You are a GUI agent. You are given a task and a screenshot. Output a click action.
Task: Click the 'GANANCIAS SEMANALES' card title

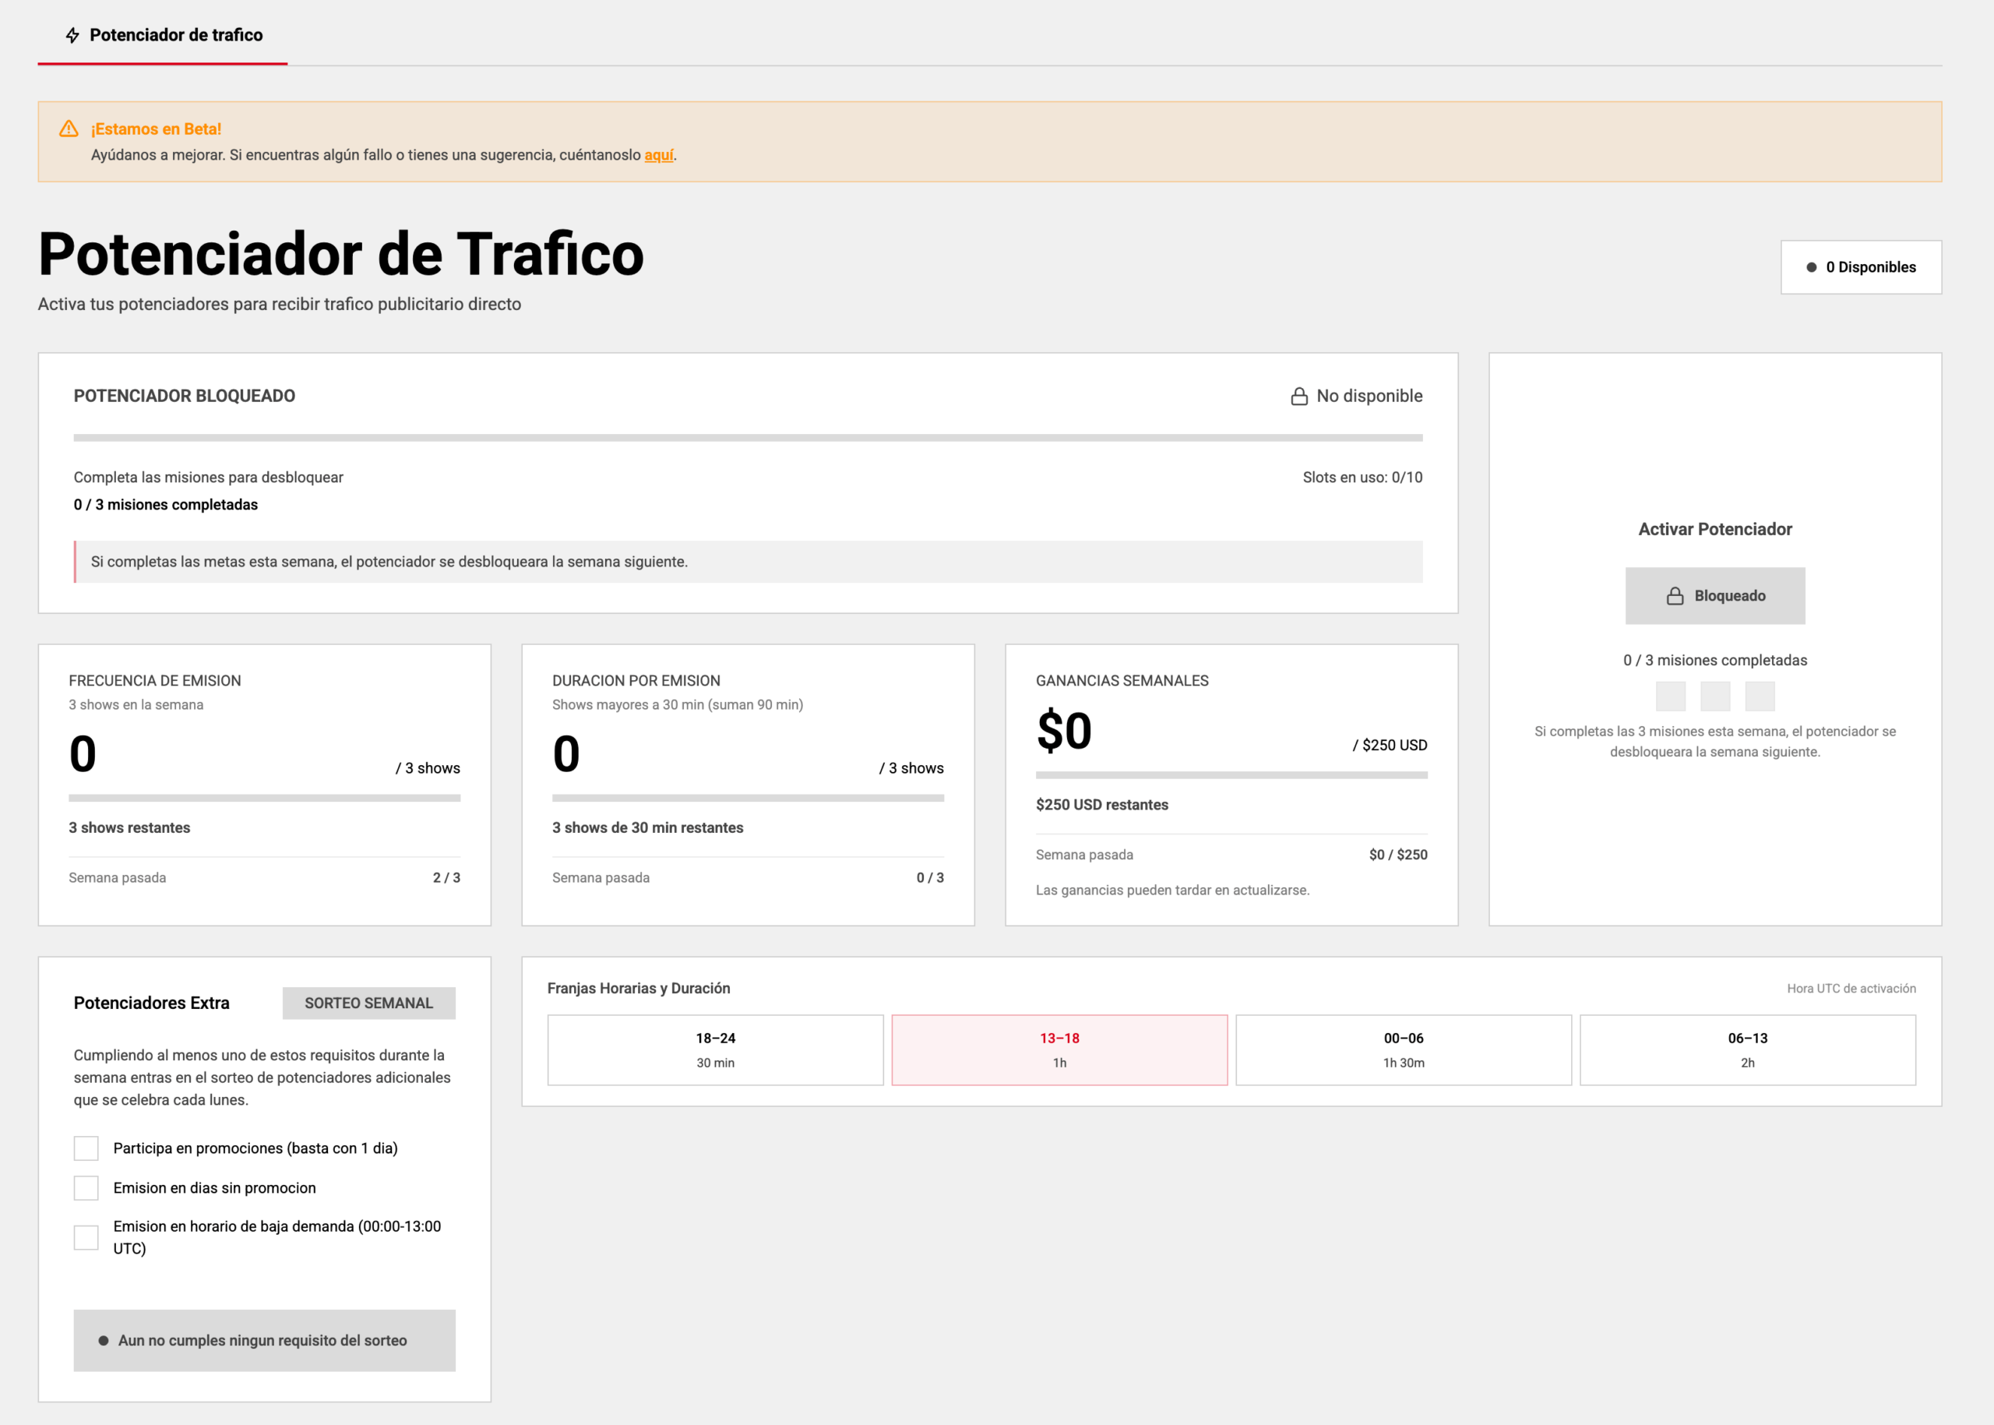[1122, 681]
